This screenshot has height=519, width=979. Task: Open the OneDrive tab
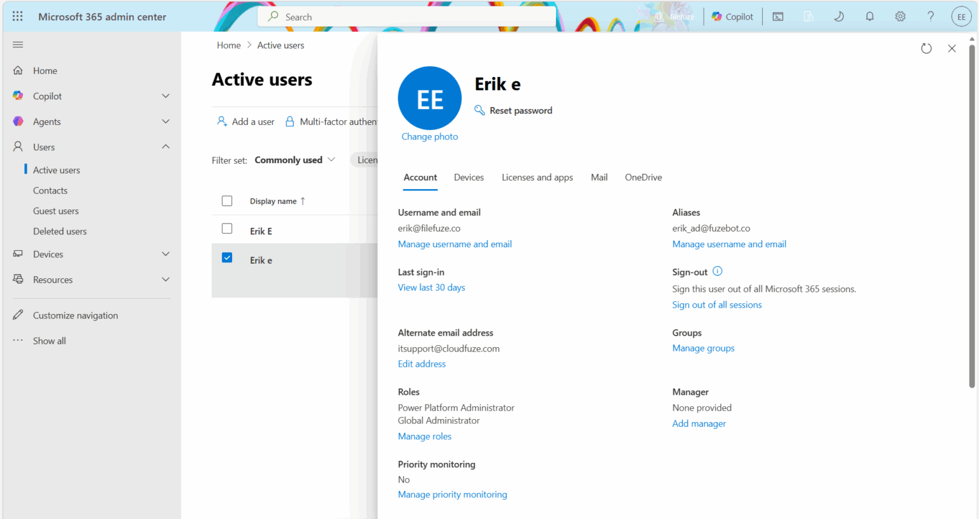(643, 177)
